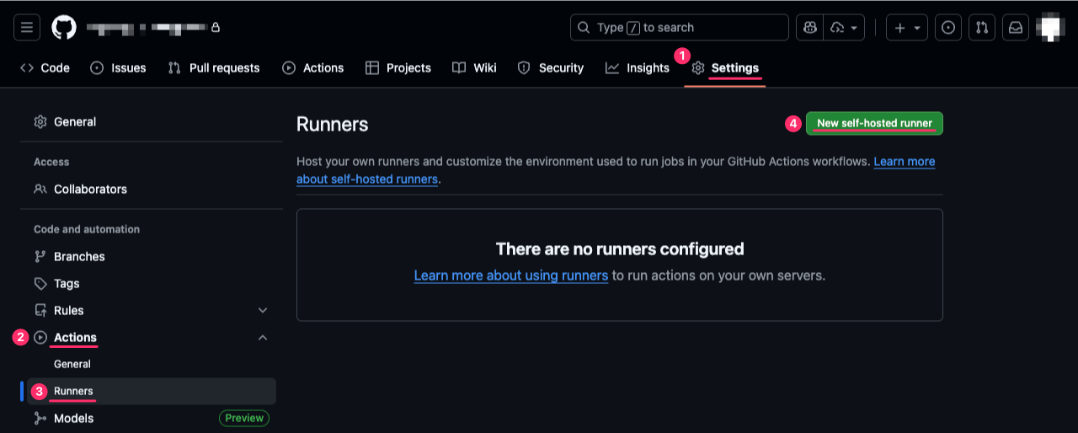This screenshot has height=433, width=1078.
Task: Select Branches in the sidebar
Action: 79,257
